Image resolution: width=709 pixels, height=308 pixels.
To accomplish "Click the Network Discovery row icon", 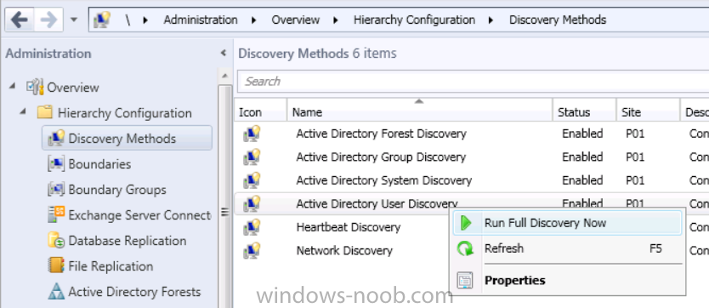I will pos(252,250).
